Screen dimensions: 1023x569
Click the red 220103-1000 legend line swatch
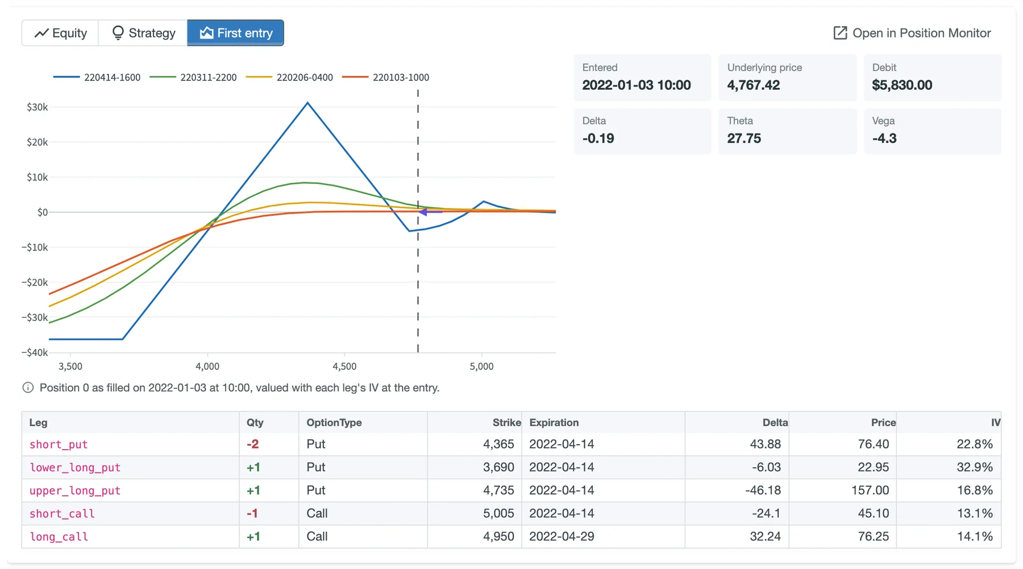point(355,77)
